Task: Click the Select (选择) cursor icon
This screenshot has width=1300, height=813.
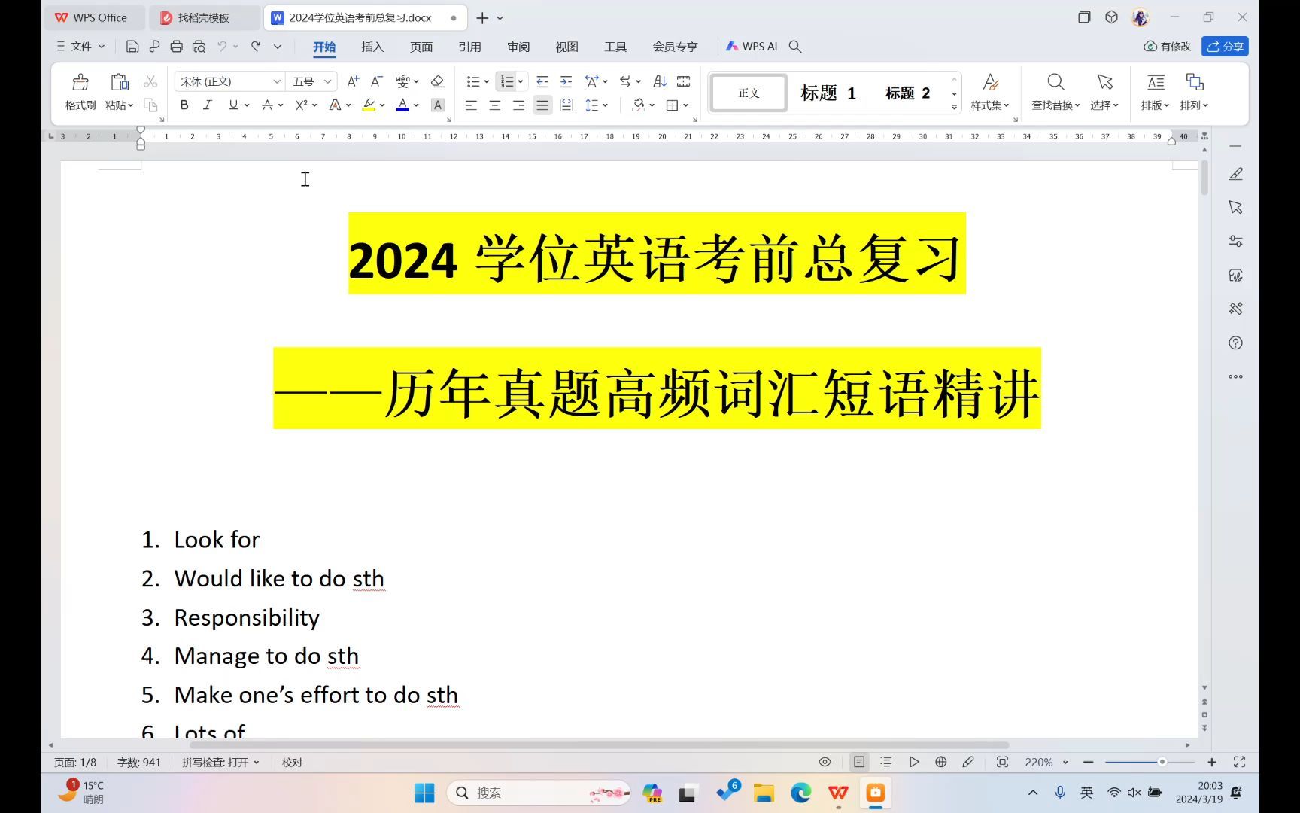Action: 1104,82
